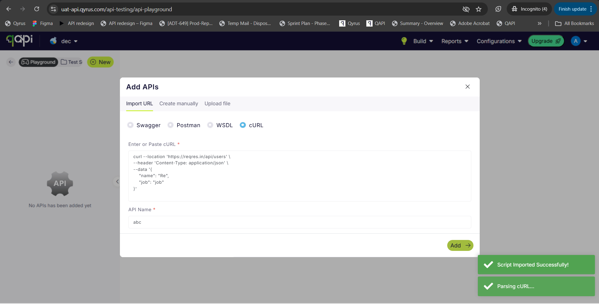Click the Upgrade button

(x=545, y=41)
